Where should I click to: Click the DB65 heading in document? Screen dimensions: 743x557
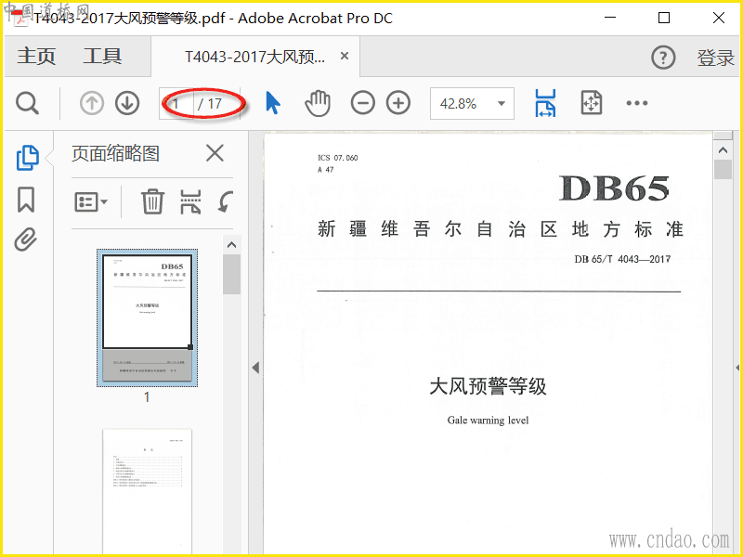click(x=614, y=188)
